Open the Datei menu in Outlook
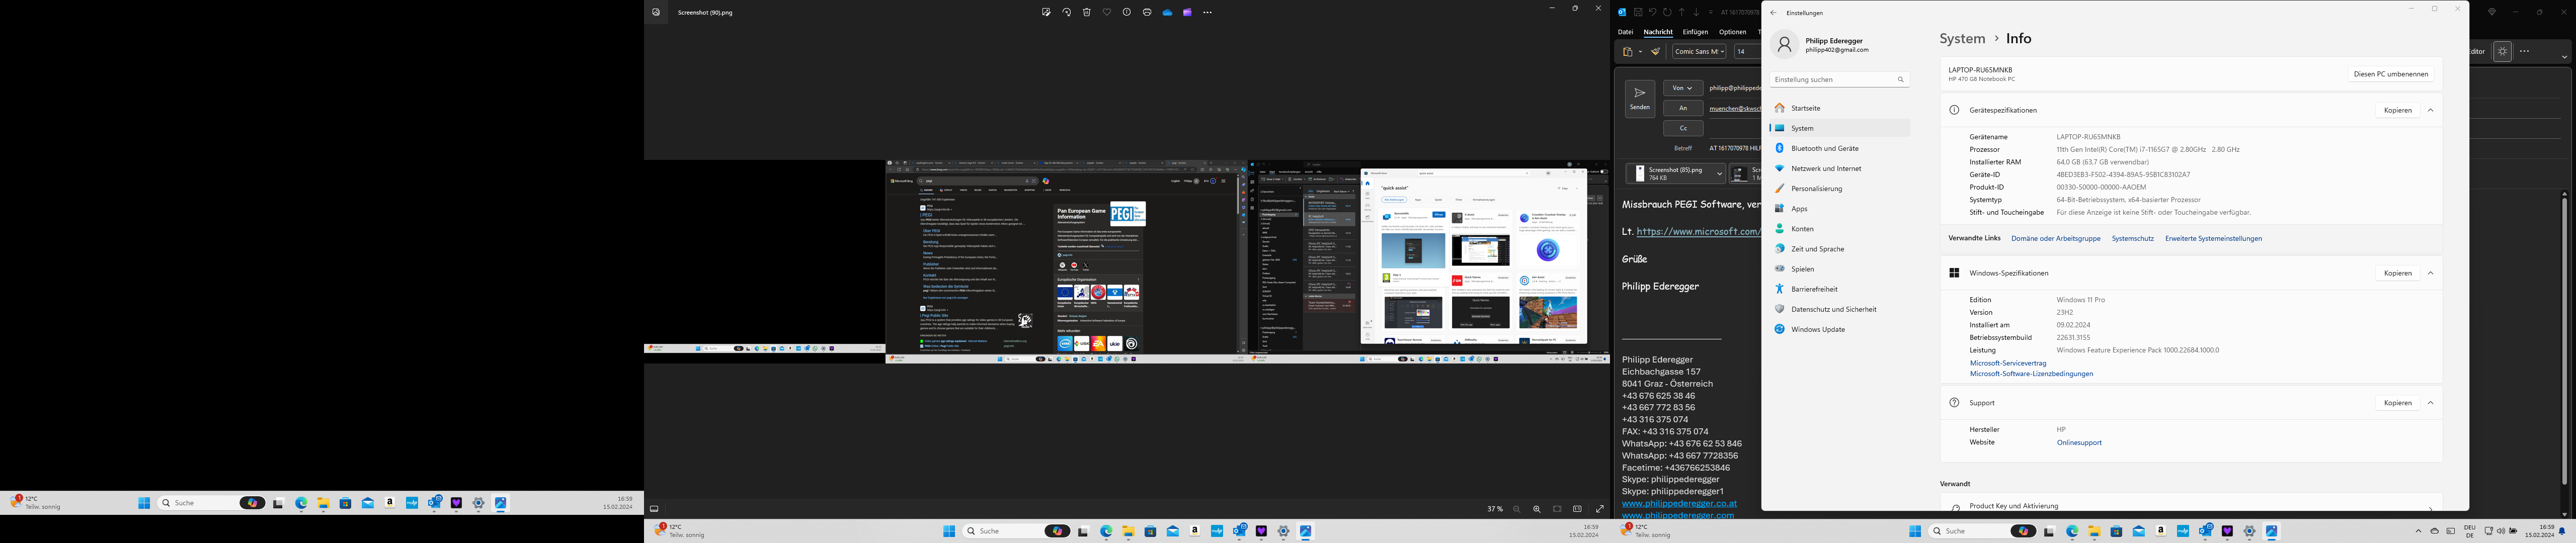 coord(1626,32)
